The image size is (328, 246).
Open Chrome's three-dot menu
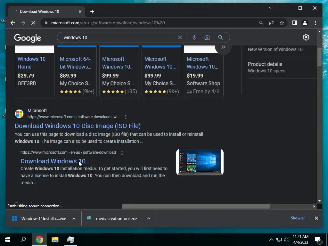pyautogui.click(x=315, y=23)
